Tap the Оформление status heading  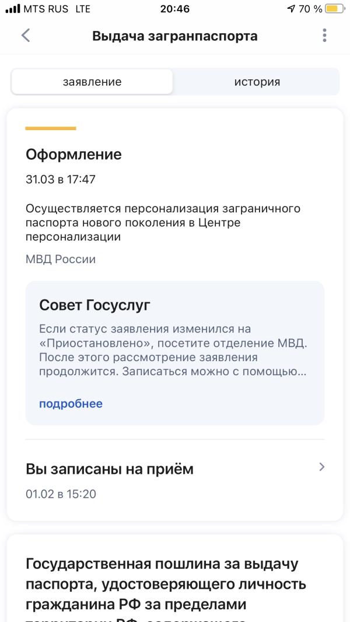[x=73, y=154]
